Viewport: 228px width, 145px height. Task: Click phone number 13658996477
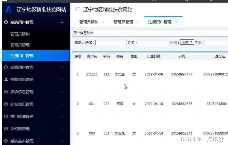[182, 74]
